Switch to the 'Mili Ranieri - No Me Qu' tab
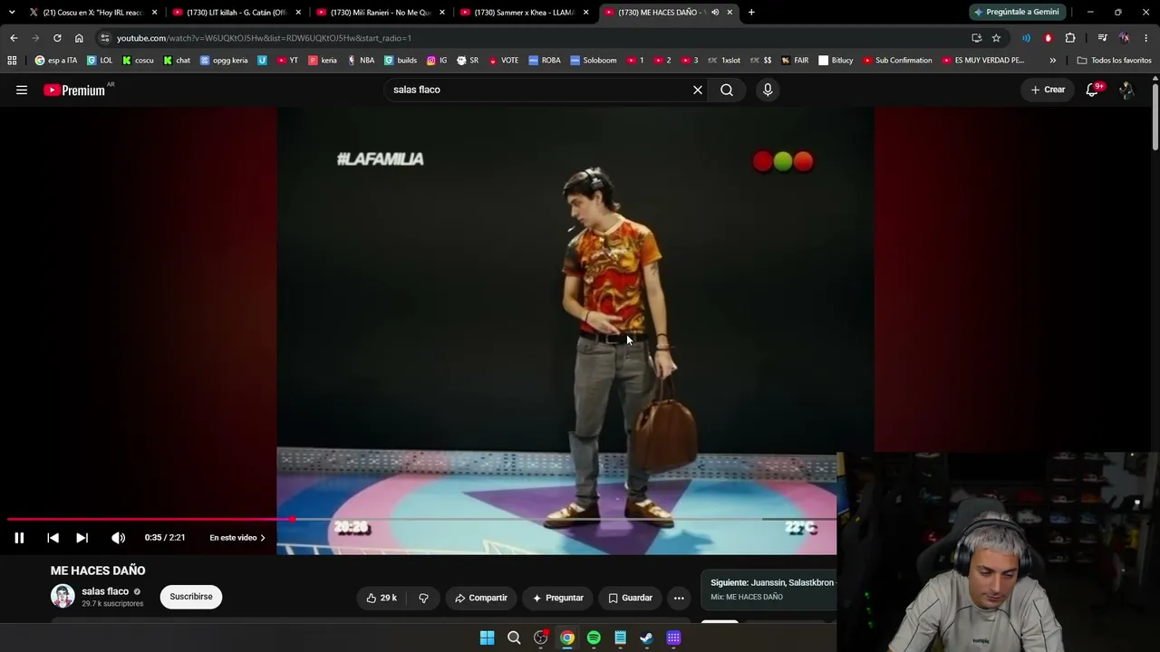Viewport: 1160px width, 652px height. pyautogui.click(x=381, y=13)
